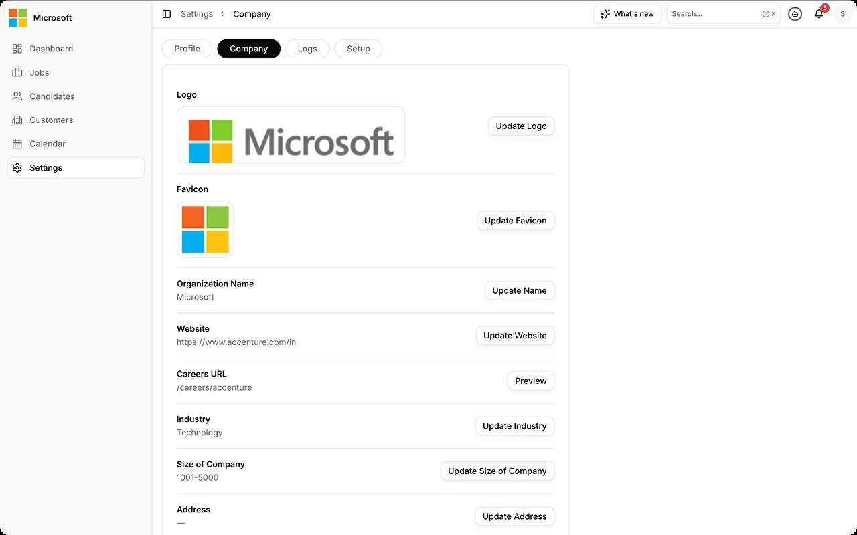Click the sparkle icon in What's new
The image size is (857, 535).
605,14
